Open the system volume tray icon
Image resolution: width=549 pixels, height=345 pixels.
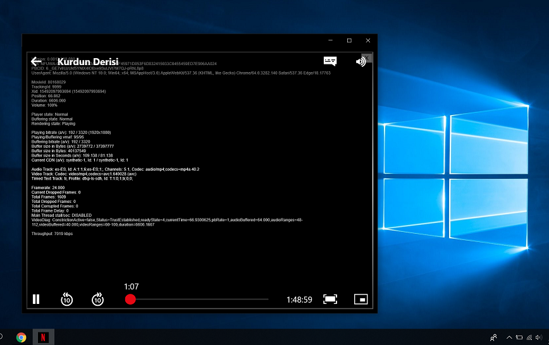[539, 337]
